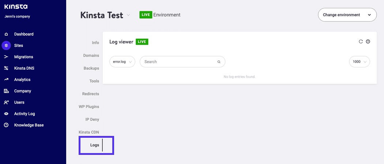Click the Knowledge Base question icon
The image size is (384, 164).
click(x=6, y=125)
